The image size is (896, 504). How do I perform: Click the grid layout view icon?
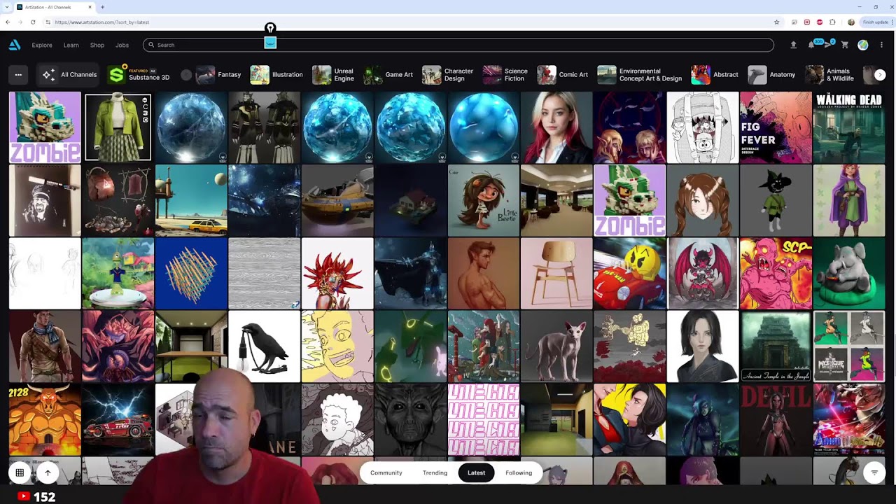[x=20, y=472]
